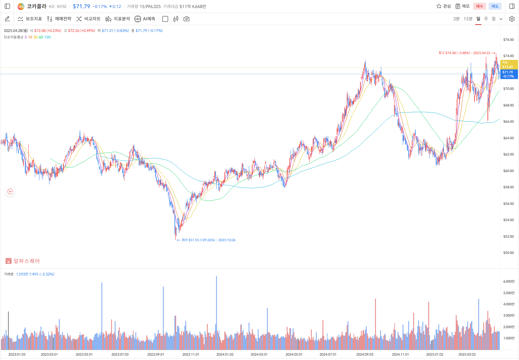The width and height of the screenshot is (519, 360).
Task: Click the KO ticker symbol
Action: [x=52, y=7]
